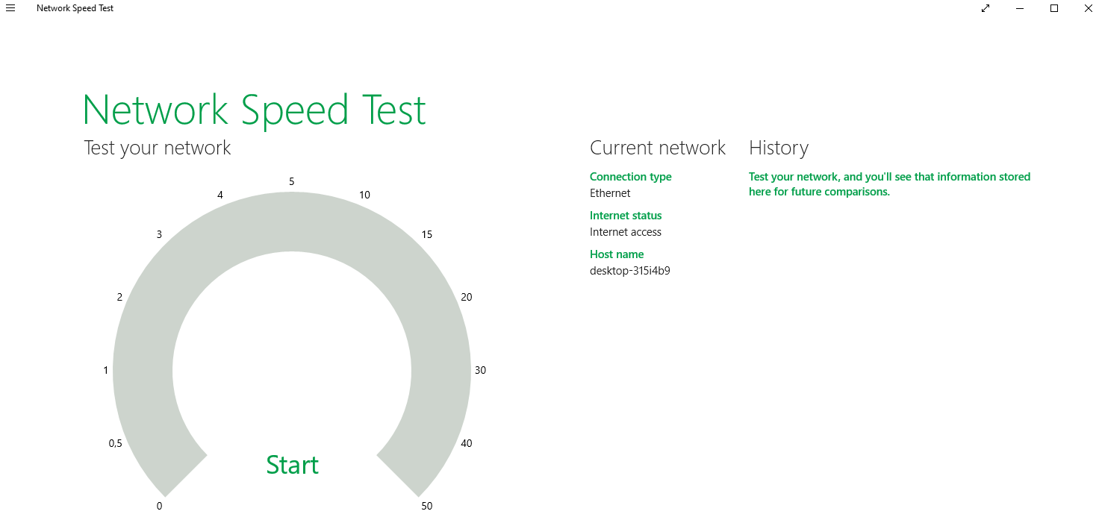Image resolution: width=1099 pixels, height=517 pixels.
Task: Click the Connection type label
Action: click(x=630, y=177)
